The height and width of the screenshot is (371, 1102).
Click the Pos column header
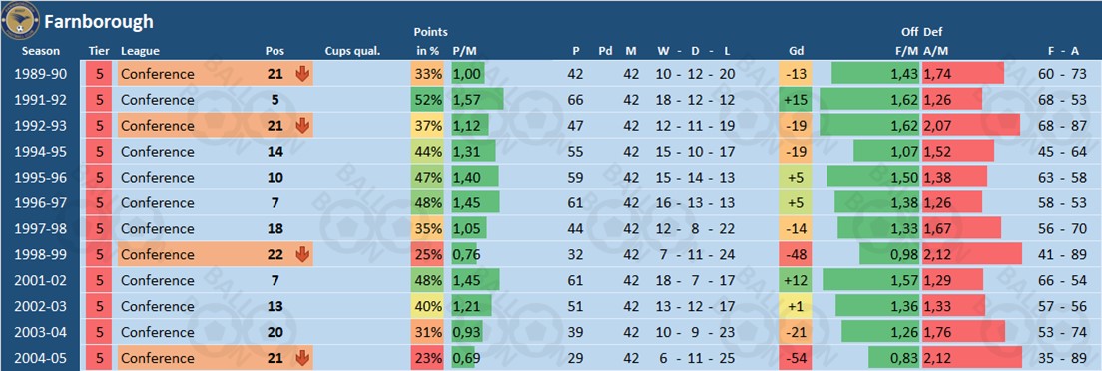coord(275,51)
